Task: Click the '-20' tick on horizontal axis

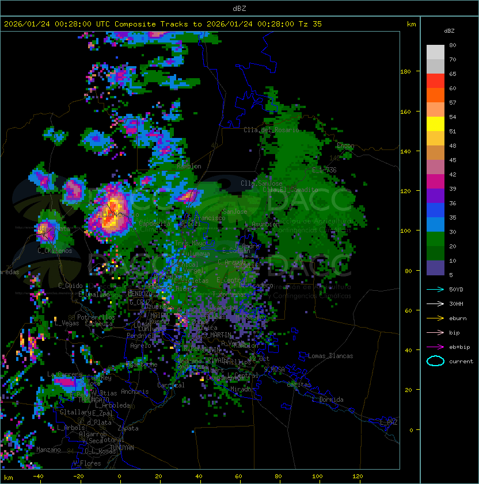Action: 78,476
